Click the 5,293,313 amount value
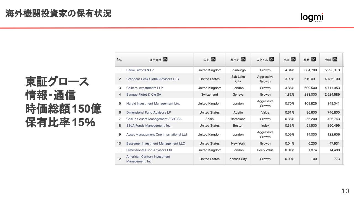The image size is (354, 199). tap(332, 70)
